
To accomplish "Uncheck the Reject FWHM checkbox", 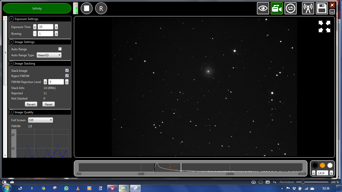I will [x=67, y=76].
